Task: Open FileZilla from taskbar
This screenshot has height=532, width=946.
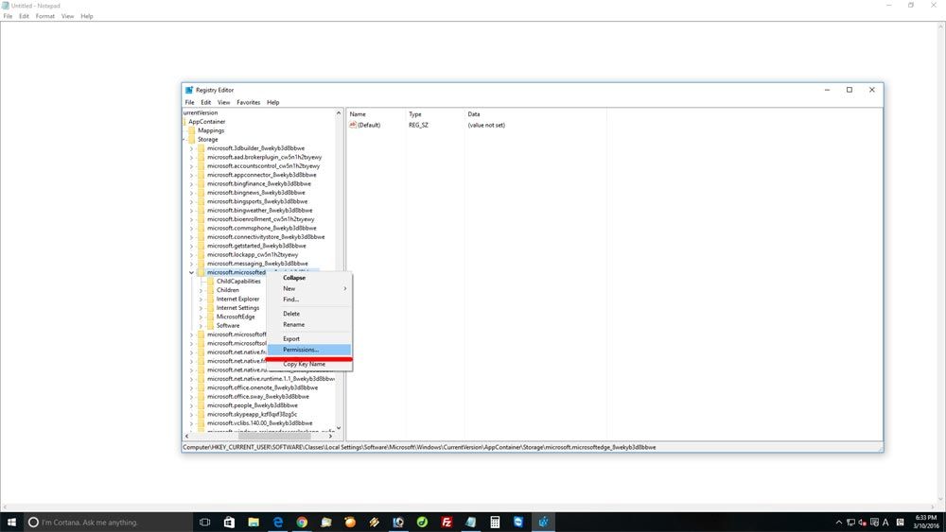Action: click(x=447, y=522)
